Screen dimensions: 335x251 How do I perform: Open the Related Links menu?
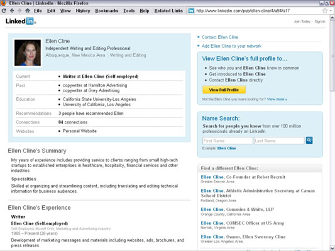click(168, 11)
